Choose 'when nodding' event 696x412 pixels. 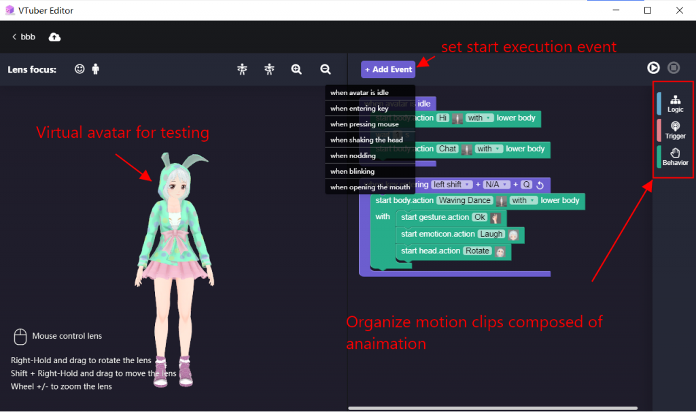(x=370, y=155)
